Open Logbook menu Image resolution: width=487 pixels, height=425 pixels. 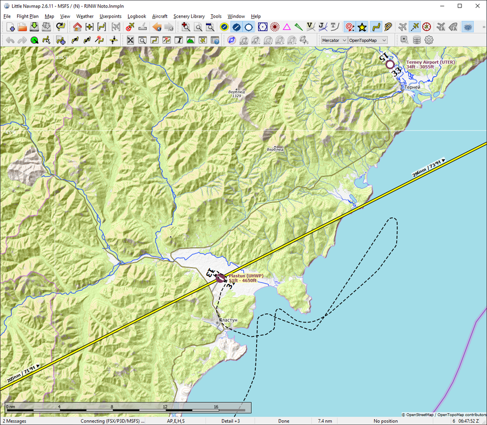pyautogui.click(x=137, y=16)
